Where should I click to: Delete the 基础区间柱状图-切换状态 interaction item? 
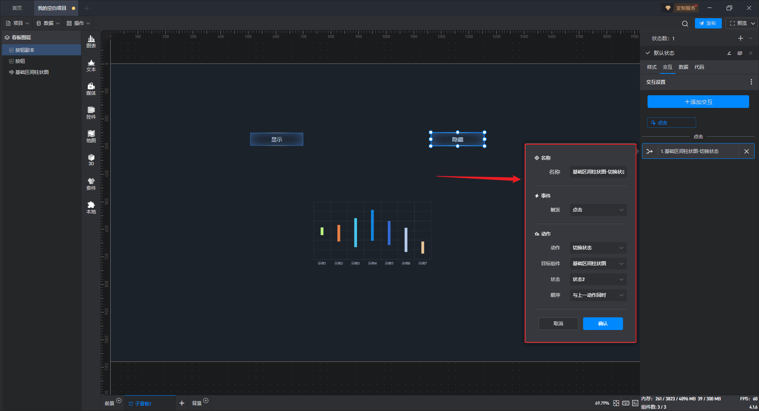point(746,151)
